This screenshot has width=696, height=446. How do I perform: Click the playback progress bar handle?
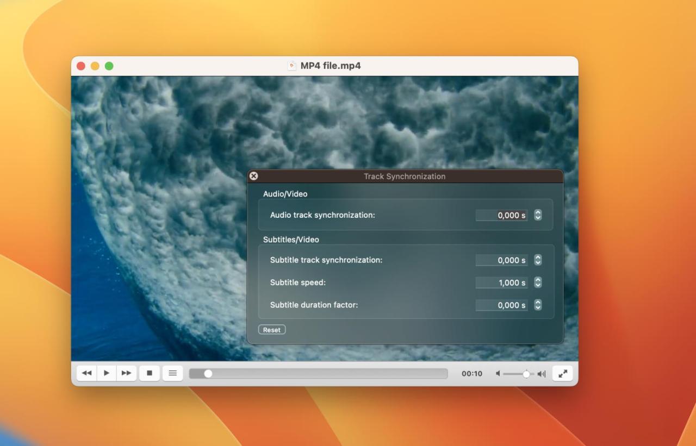coord(208,373)
